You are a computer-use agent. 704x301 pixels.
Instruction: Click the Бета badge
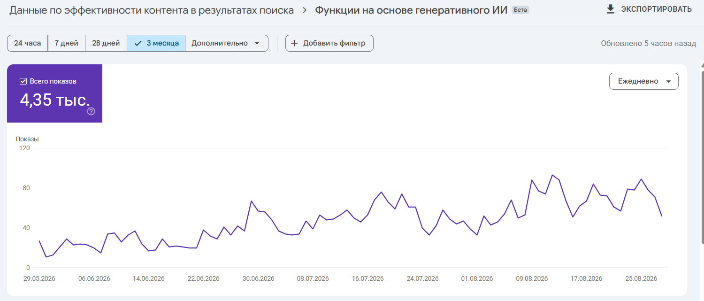[520, 10]
